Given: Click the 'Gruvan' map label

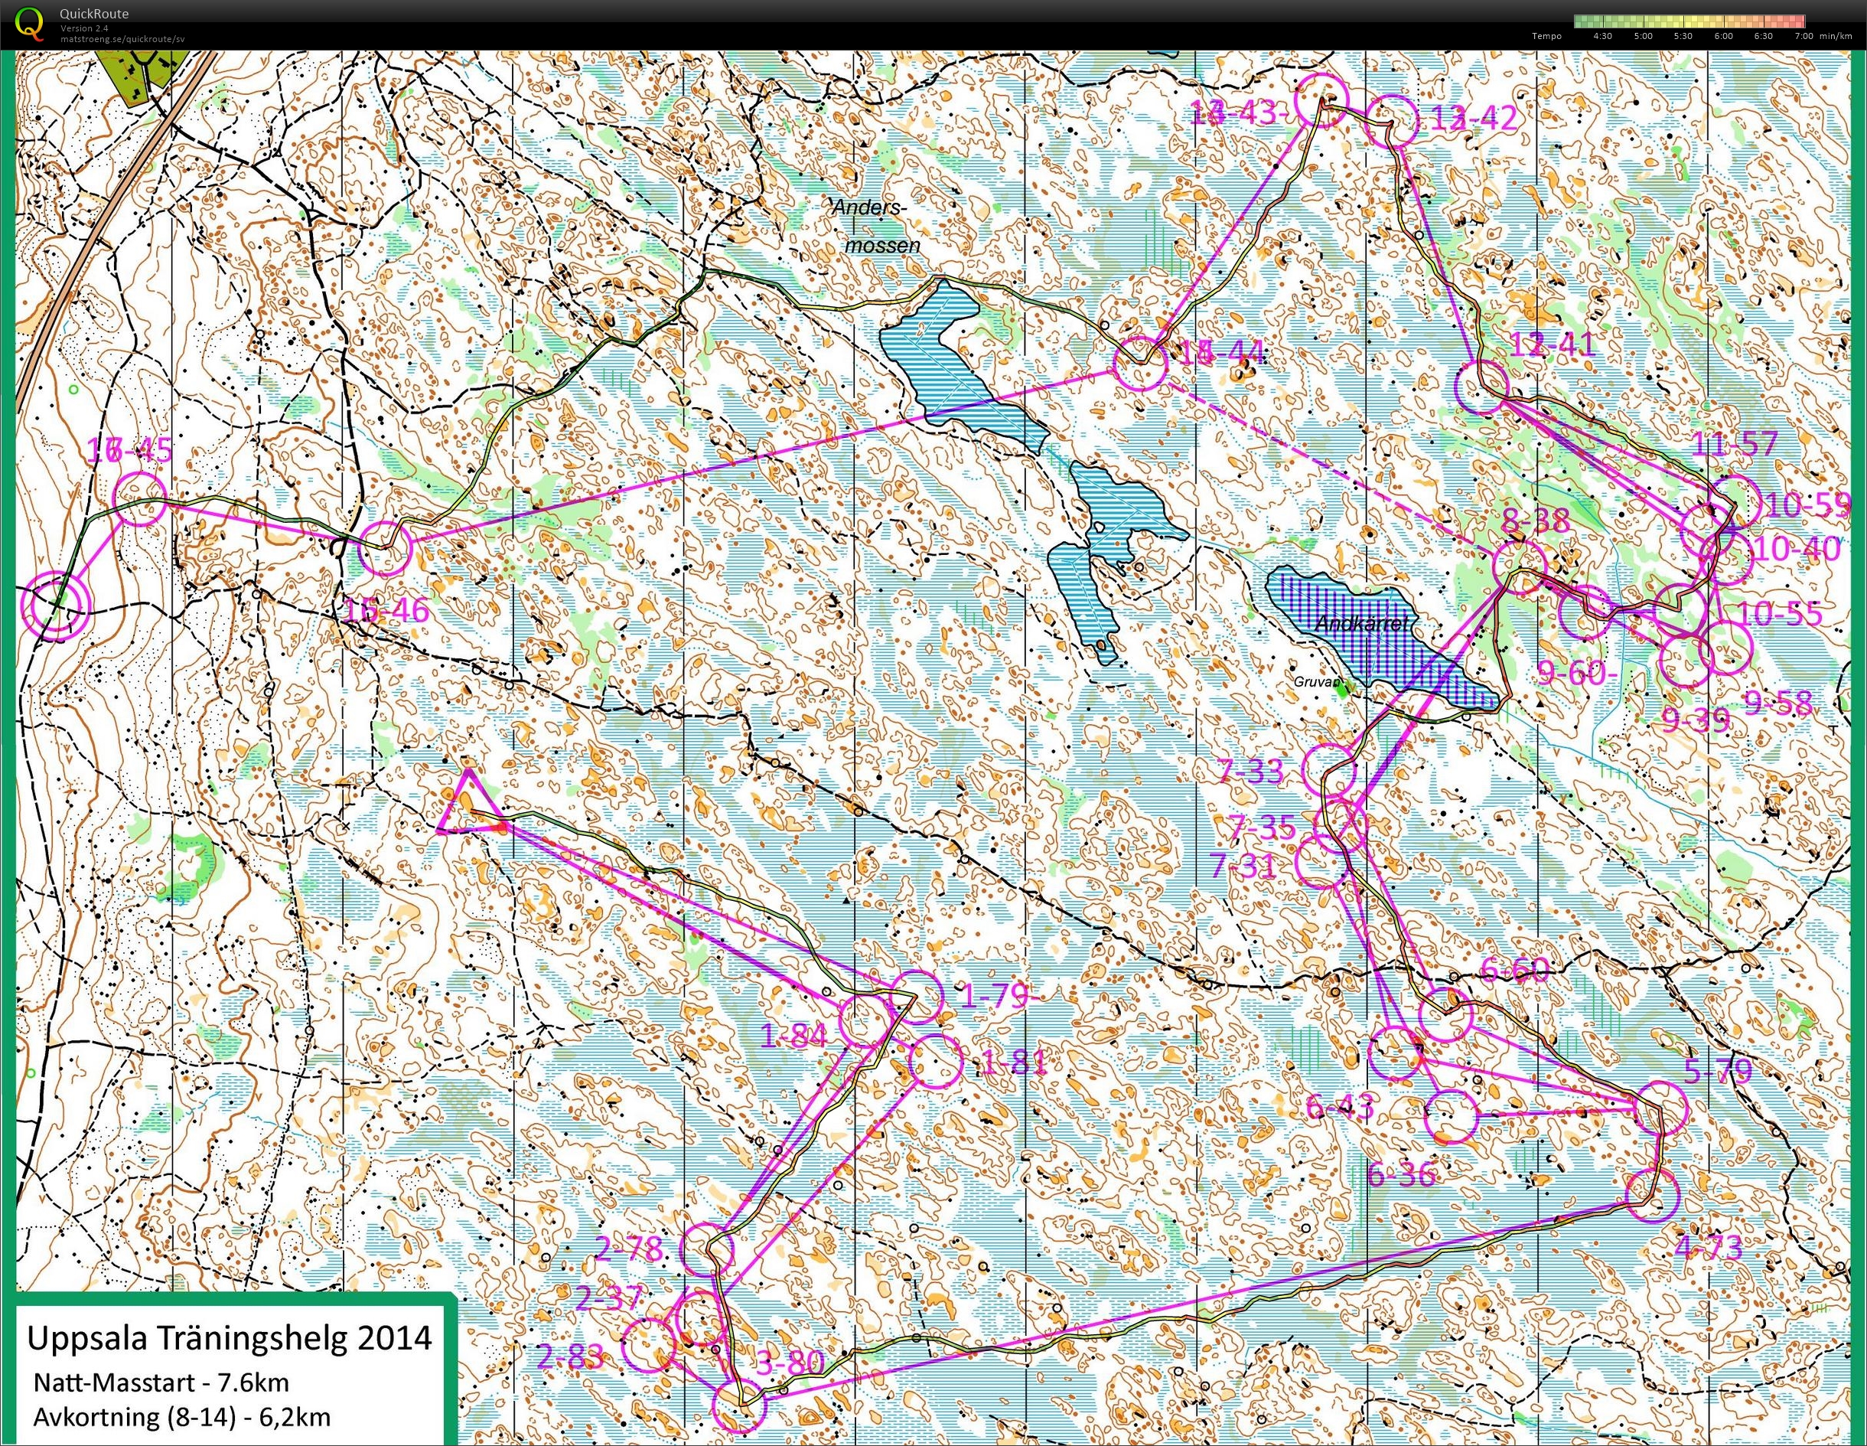Looking at the screenshot, I should tap(1318, 684).
